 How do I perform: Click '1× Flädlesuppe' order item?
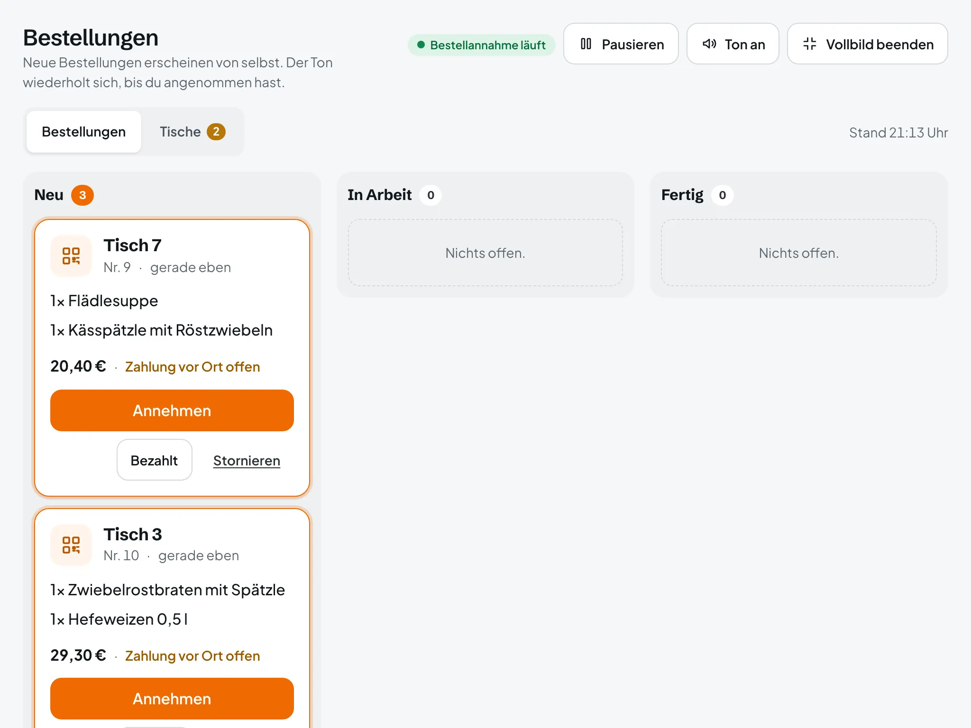point(104,301)
